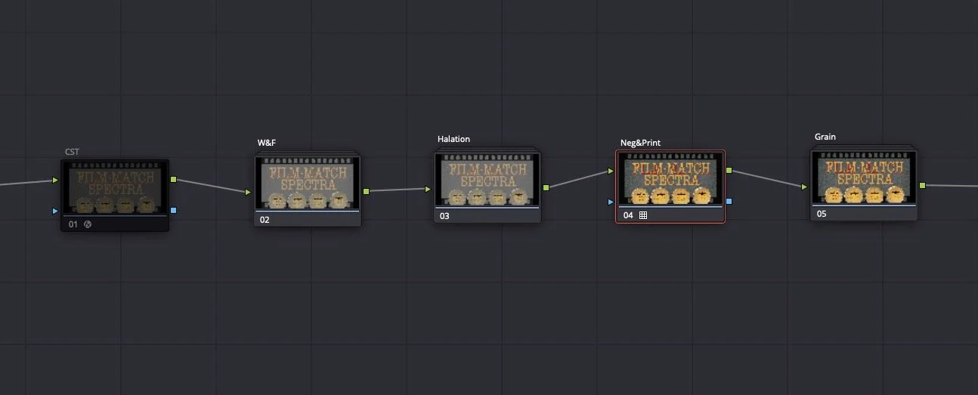Select the W&F node thumbnail
Image resolution: width=978 pixels, height=395 pixels.
308,183
